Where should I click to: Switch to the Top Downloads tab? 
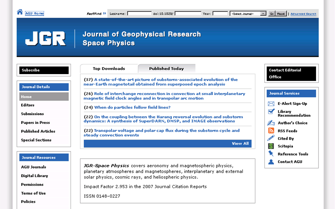tap(109, 69)
